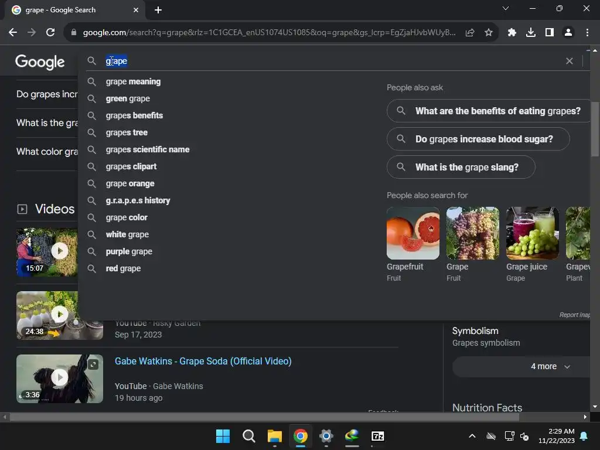Open the Extensions puzzle icon
Image resolution: width=600 pixels, height=450 pixels.
pos(512,33)
